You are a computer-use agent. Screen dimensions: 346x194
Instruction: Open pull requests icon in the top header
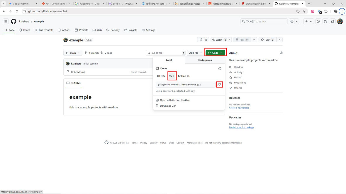[325, 21]
